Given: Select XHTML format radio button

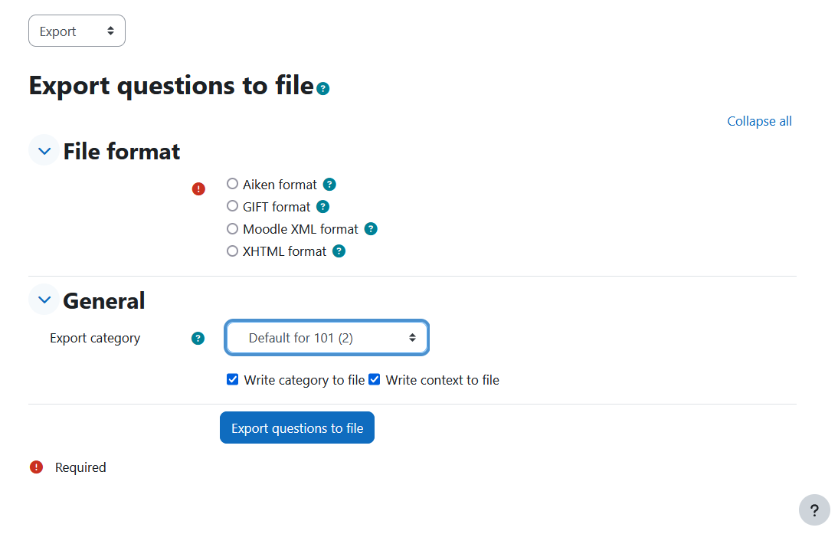Looking at the screenshot, I should [232, 251].
